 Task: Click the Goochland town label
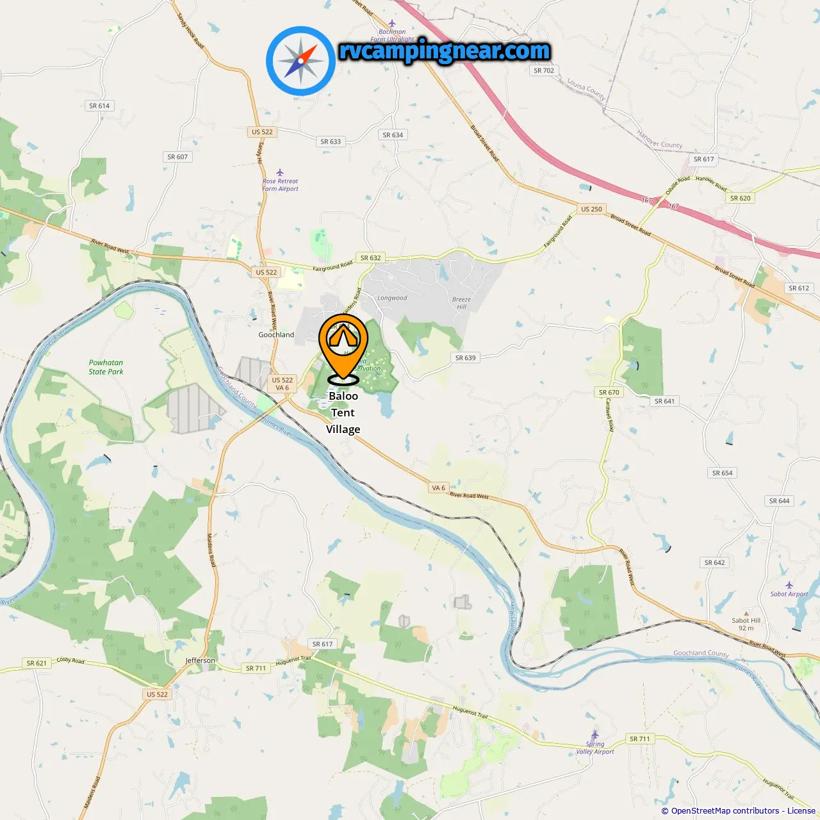click(276, 334)
